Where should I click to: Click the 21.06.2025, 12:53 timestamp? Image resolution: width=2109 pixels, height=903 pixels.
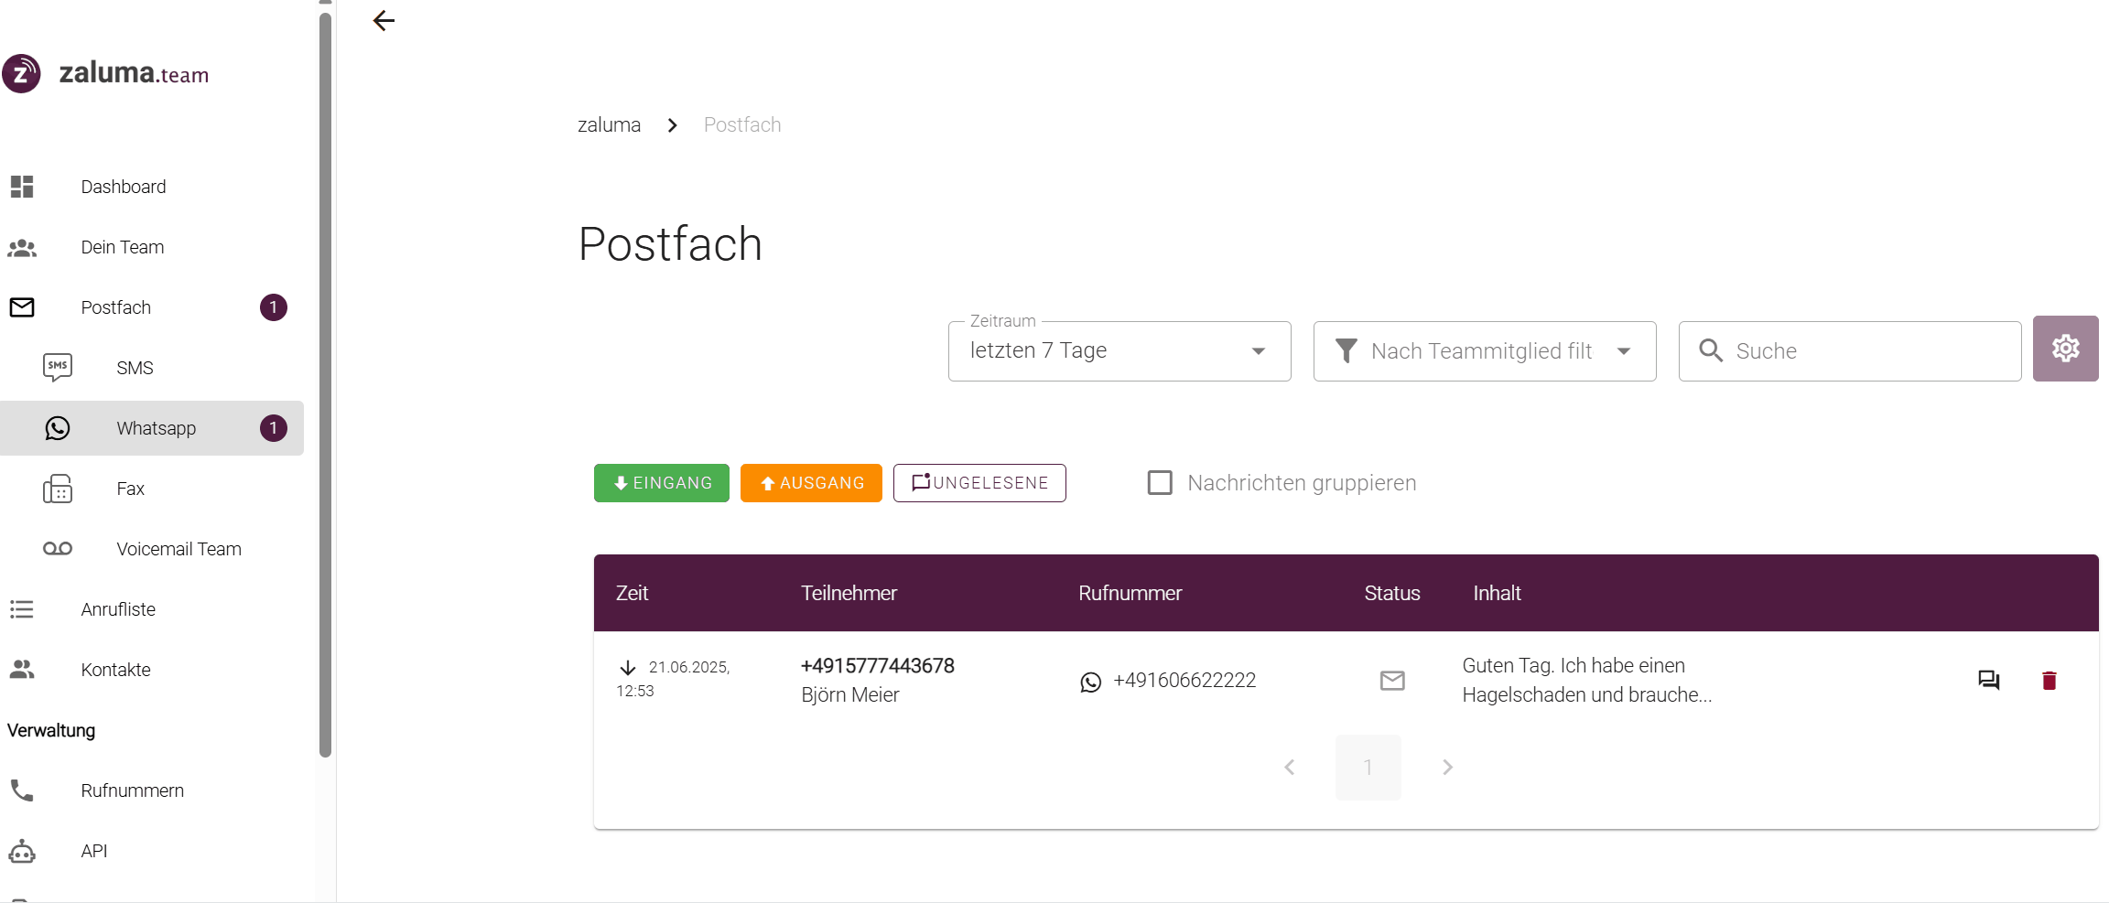pos(674,679)
